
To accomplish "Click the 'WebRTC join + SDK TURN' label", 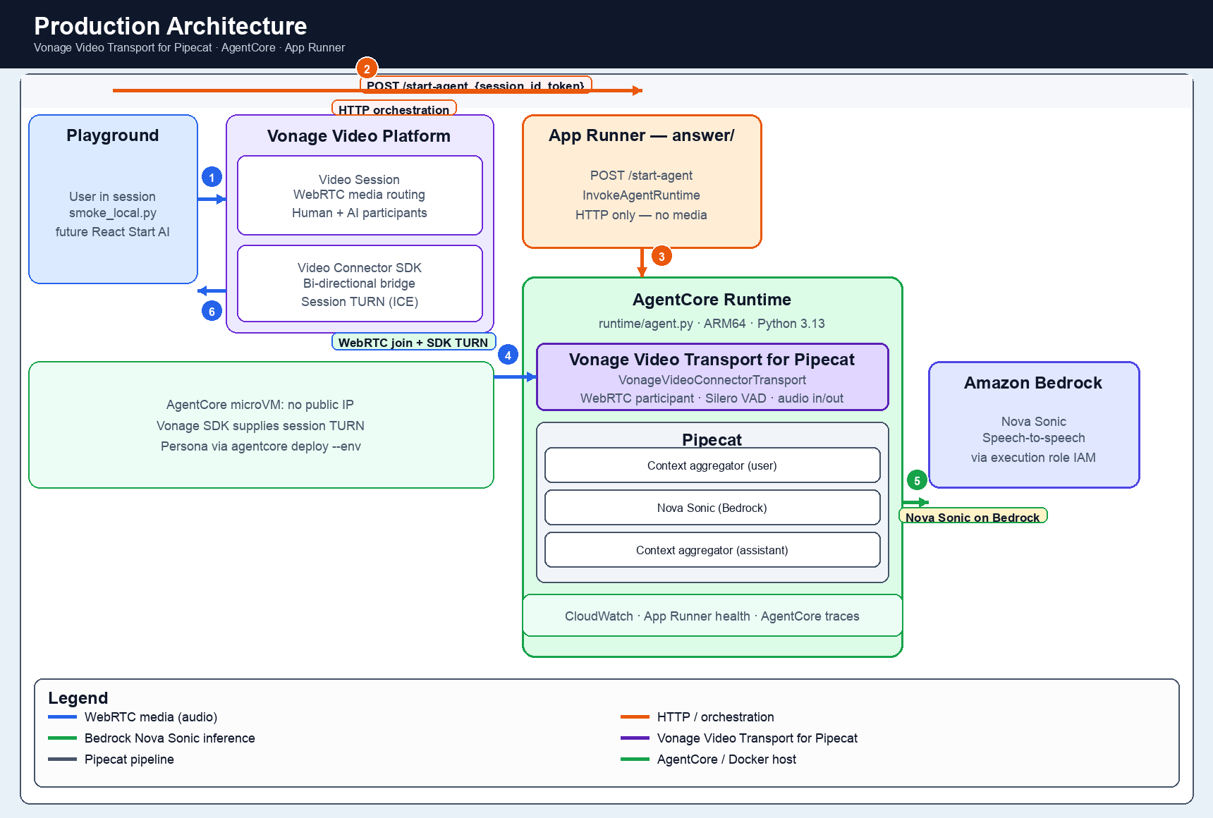I will [x=413, y=342].
